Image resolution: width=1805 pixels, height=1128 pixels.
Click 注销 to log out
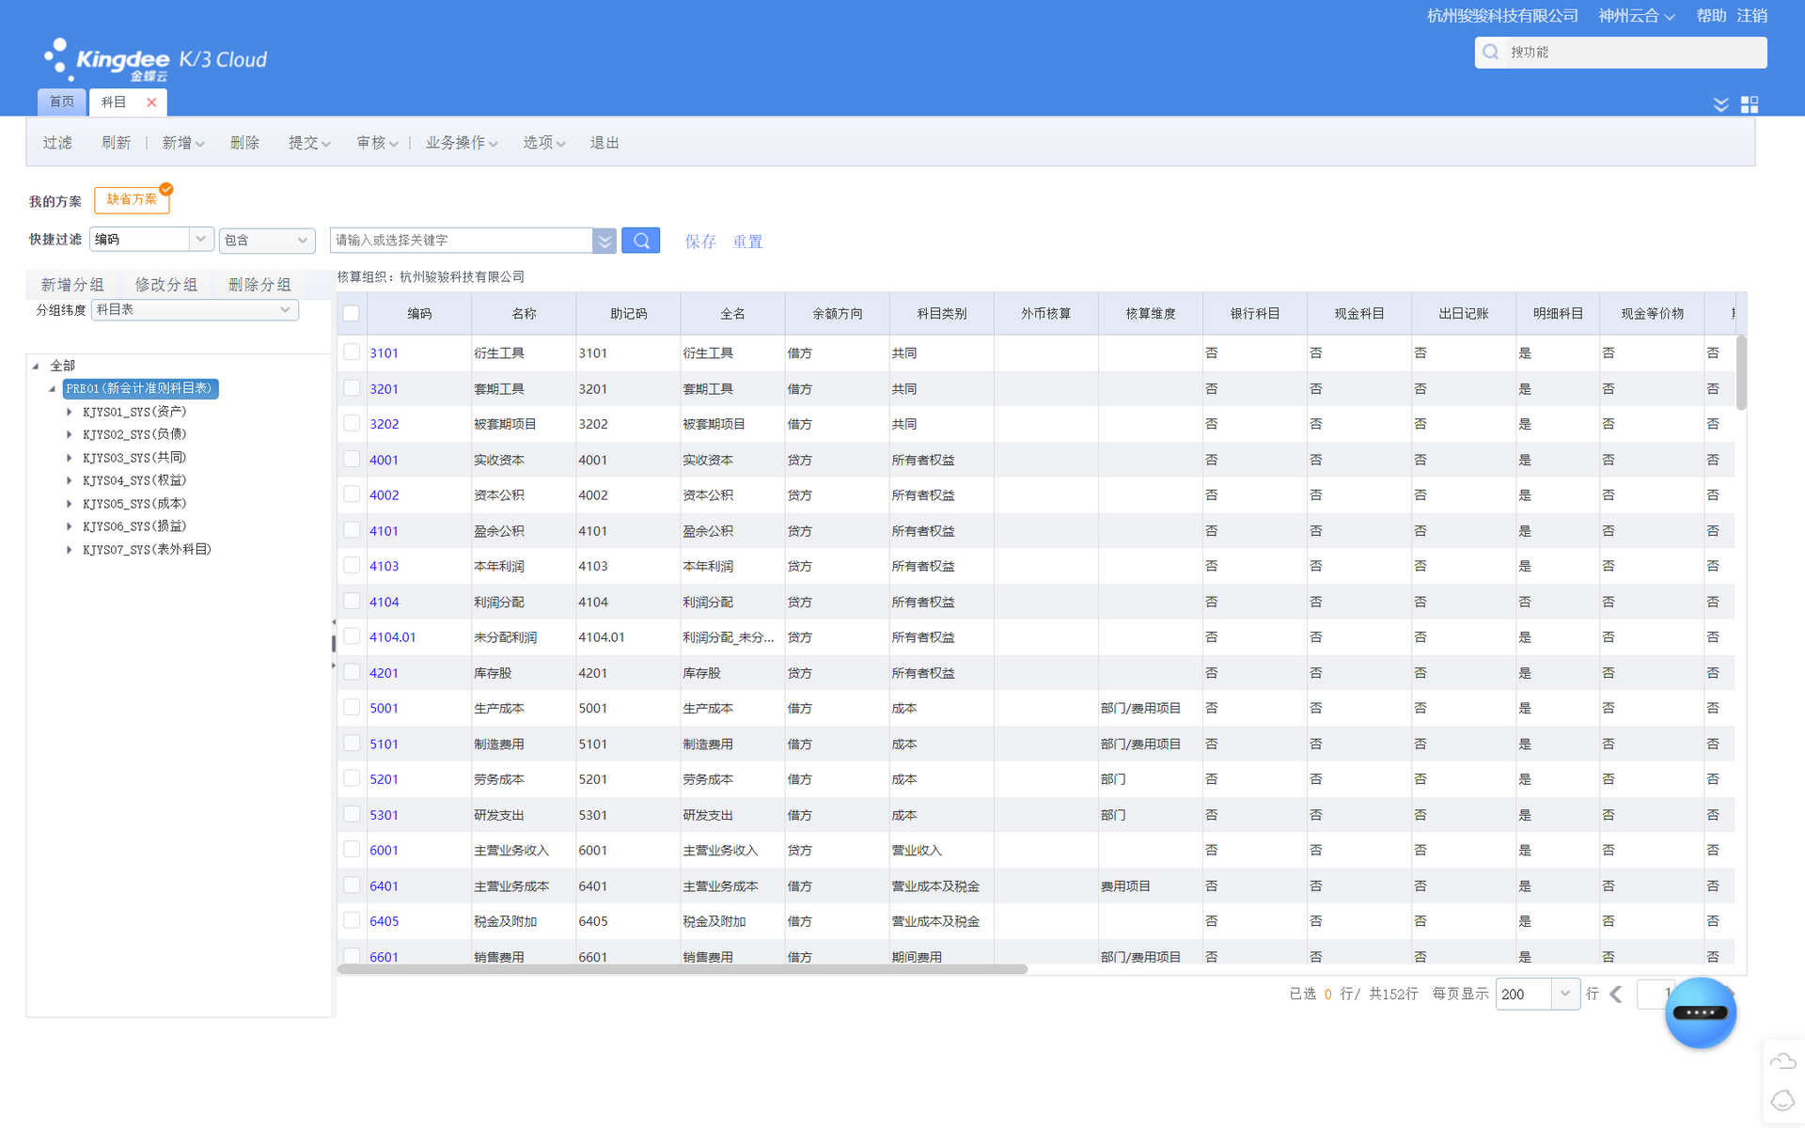tap(1751, 16)
